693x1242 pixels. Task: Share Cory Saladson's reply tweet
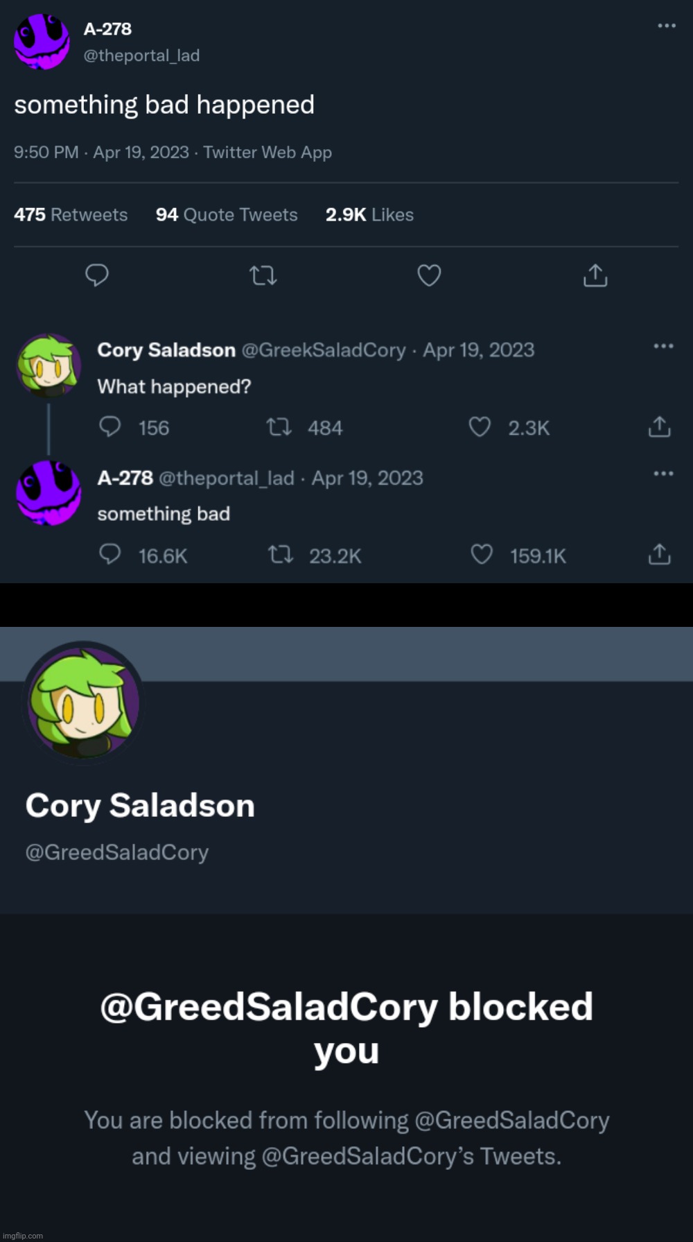click(659, 427)
